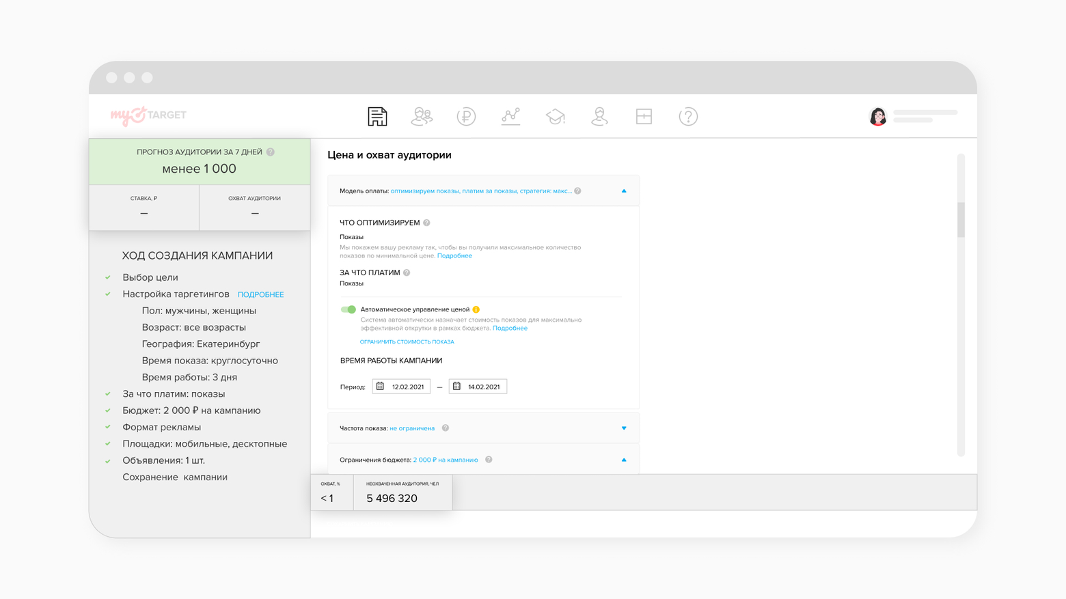Click '2 000 ₽ на кампанию' budget link
The width and height of the screenshot is (1066, 599).
[446, 460]
